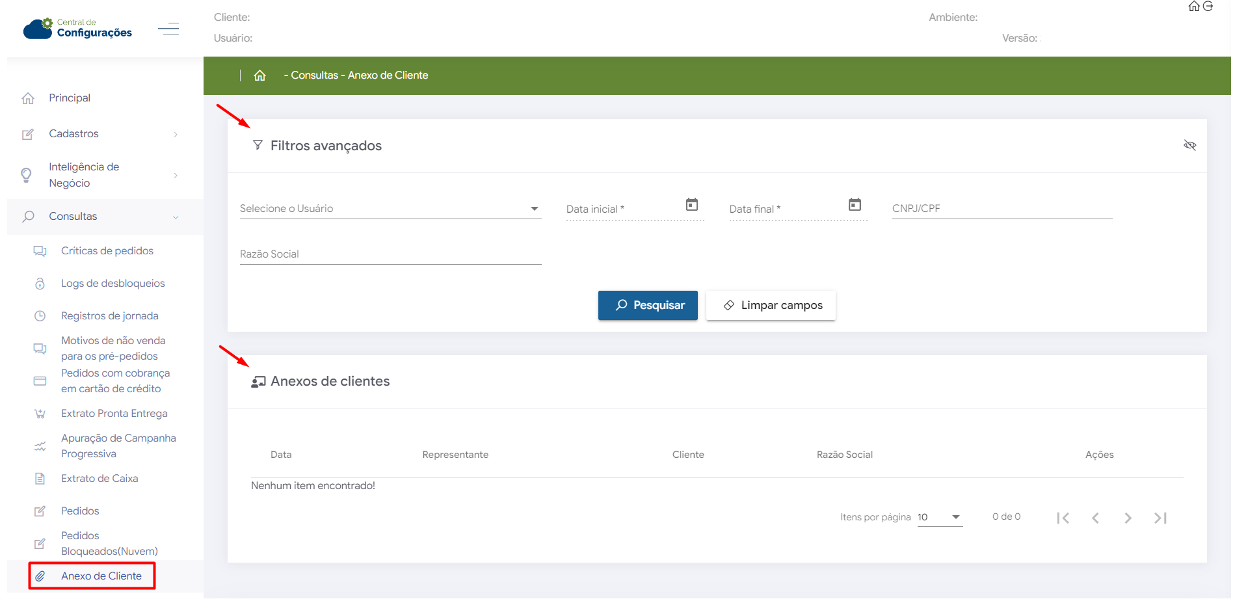Open the Data inicial calendar picker

point(692,205)
